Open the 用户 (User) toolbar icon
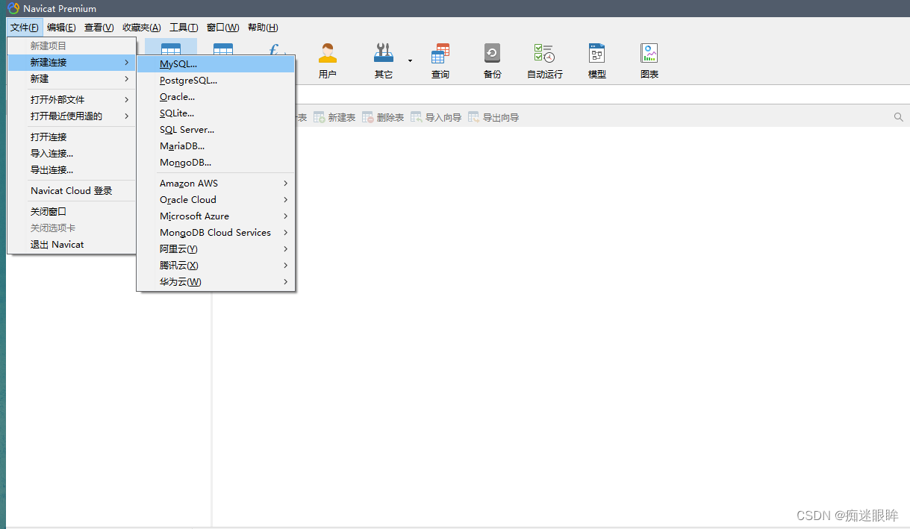The height and width of the screenshot is (529, 910). [x=327, y=60]
